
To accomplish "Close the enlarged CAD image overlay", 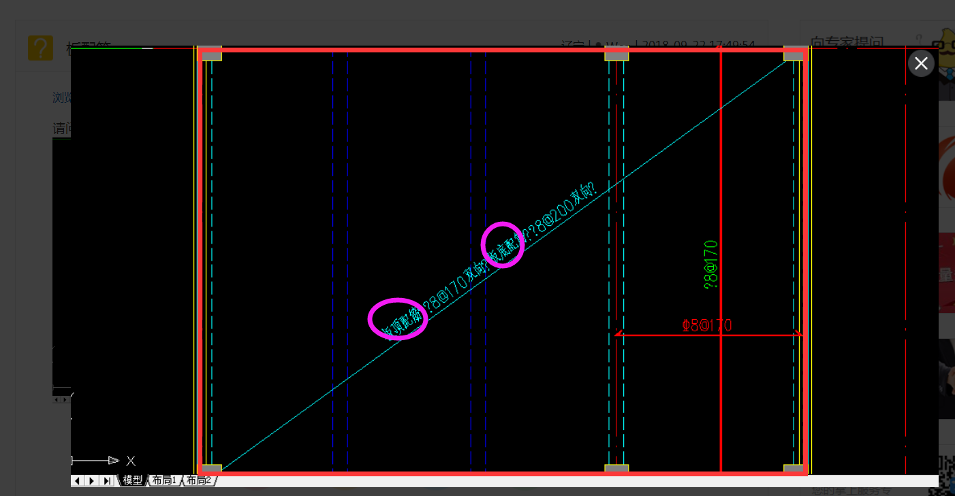I will [921, 63].
